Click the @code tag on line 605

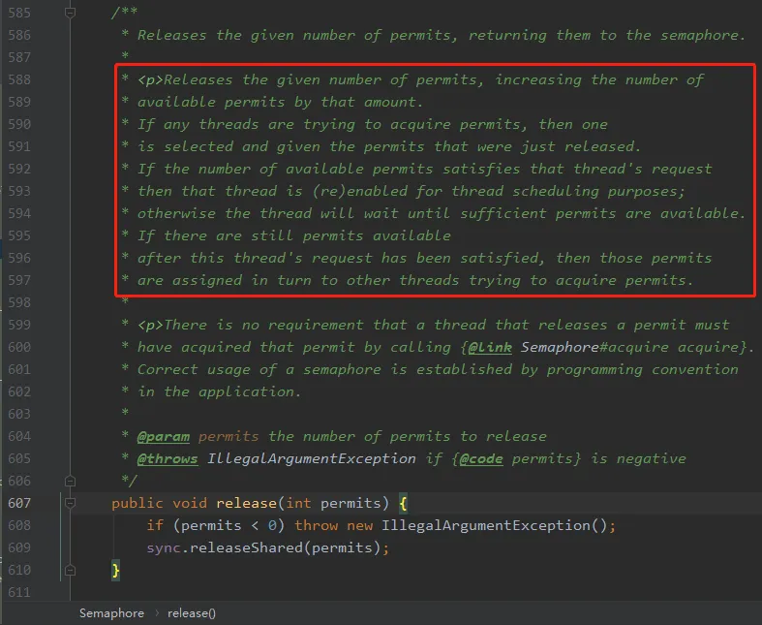pyautogui.click(x=481, y=458)
